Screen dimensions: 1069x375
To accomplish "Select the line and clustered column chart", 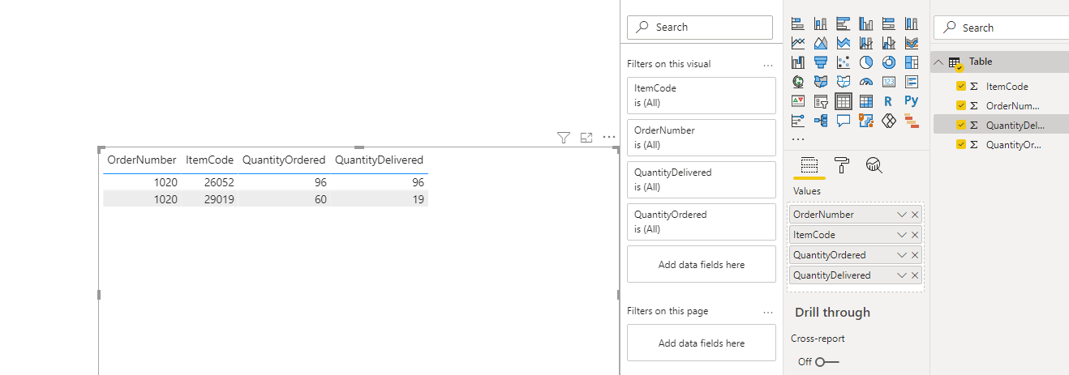I will pos(889,43).
